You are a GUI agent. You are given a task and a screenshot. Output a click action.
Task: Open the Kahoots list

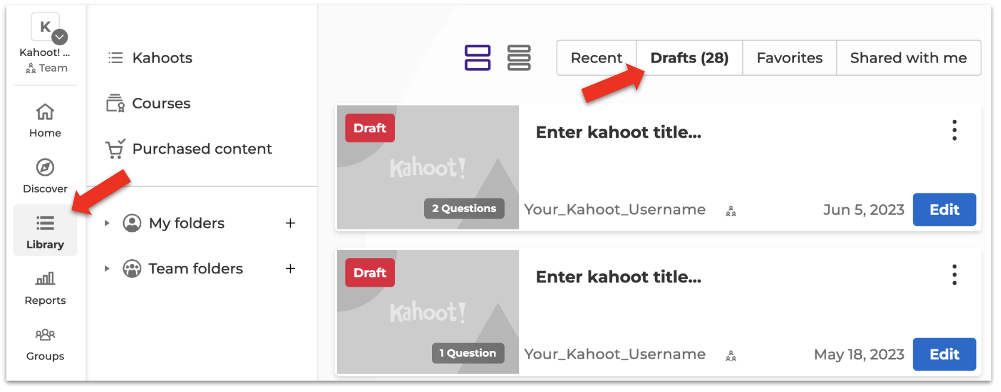150,58
